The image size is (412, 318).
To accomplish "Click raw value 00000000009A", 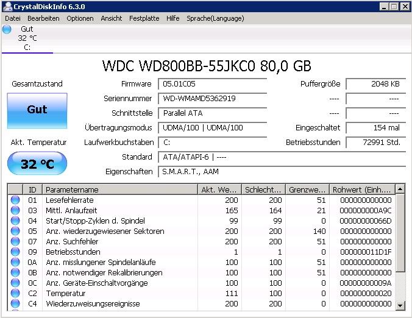I will (366, 283).
